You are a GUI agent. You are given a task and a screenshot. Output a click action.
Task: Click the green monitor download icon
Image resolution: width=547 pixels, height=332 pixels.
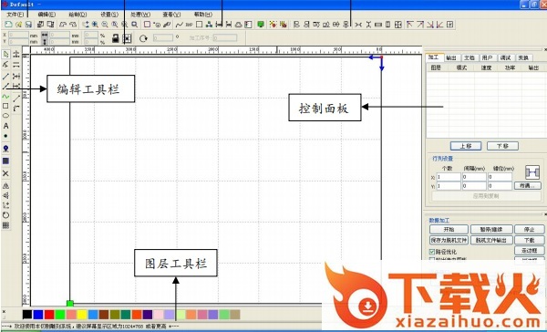(x=260, y=25)
